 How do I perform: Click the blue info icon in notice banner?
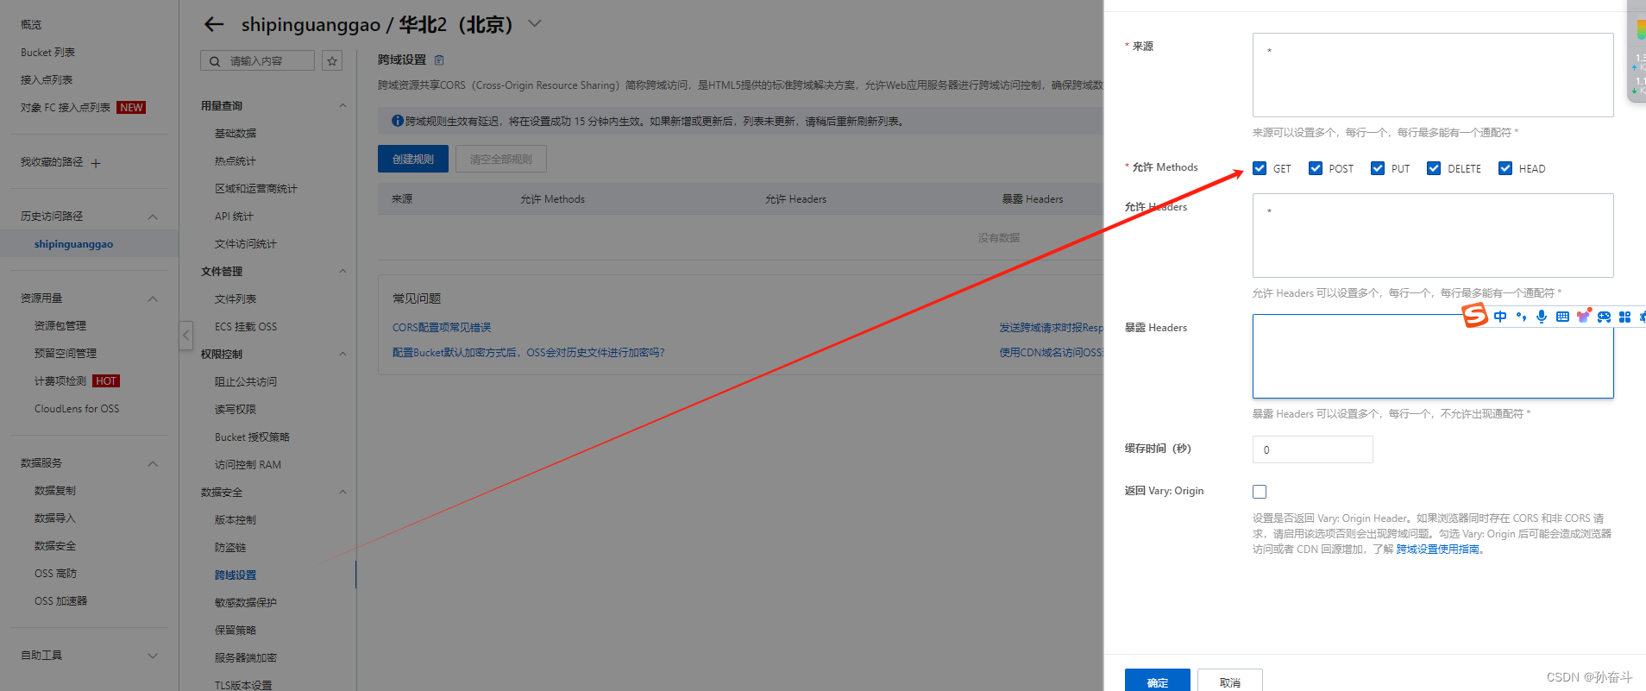397,121
